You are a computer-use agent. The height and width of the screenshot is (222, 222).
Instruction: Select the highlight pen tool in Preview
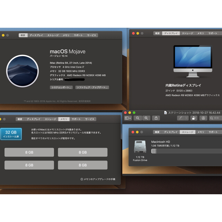[180, 118]
